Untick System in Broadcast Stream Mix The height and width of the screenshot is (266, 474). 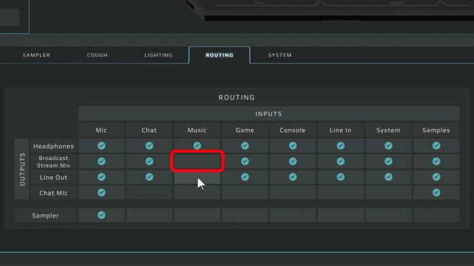(389, 161)
